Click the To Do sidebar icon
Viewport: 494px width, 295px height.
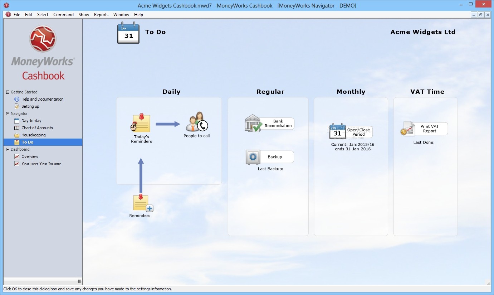(x=17, y=142)
